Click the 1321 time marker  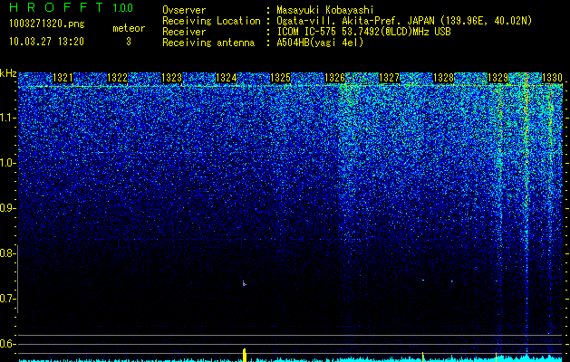point(63,78)
